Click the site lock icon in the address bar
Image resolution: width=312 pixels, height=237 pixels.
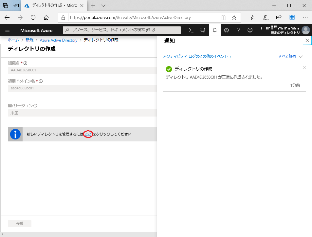pos(63,17)
